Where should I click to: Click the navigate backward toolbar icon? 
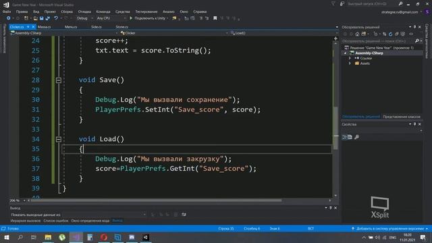point(8,18)
